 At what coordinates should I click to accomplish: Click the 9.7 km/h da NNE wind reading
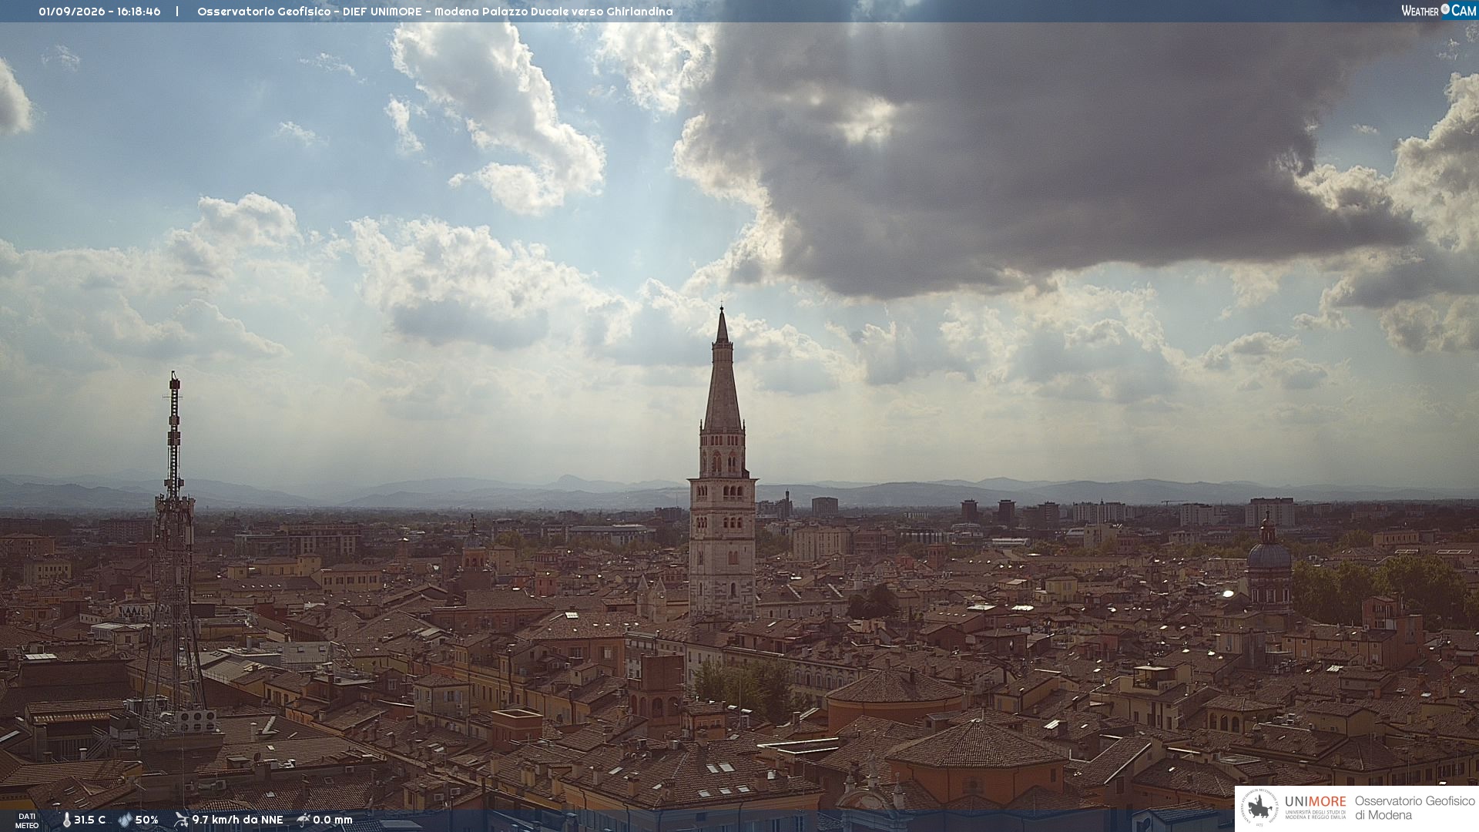(237, 820)
